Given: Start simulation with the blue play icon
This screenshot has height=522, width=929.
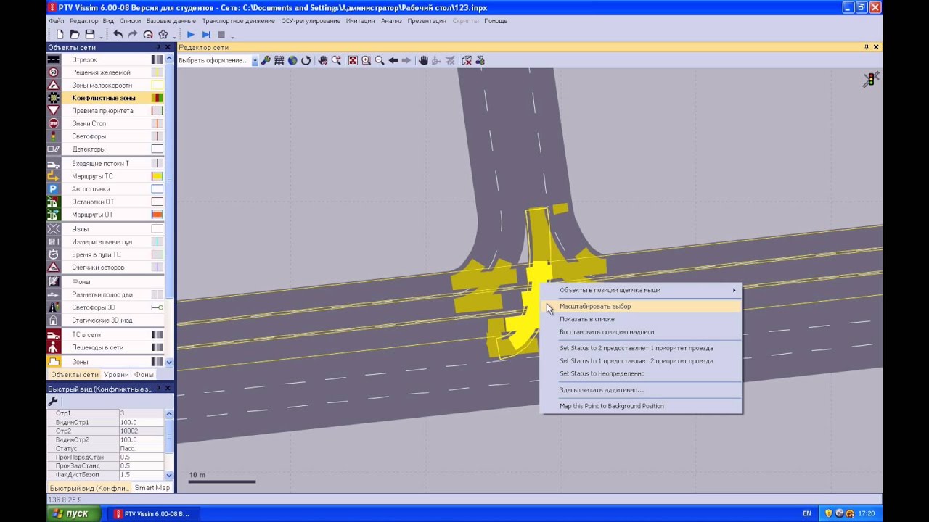Looking at the screenshot, I should pos(190,34).
